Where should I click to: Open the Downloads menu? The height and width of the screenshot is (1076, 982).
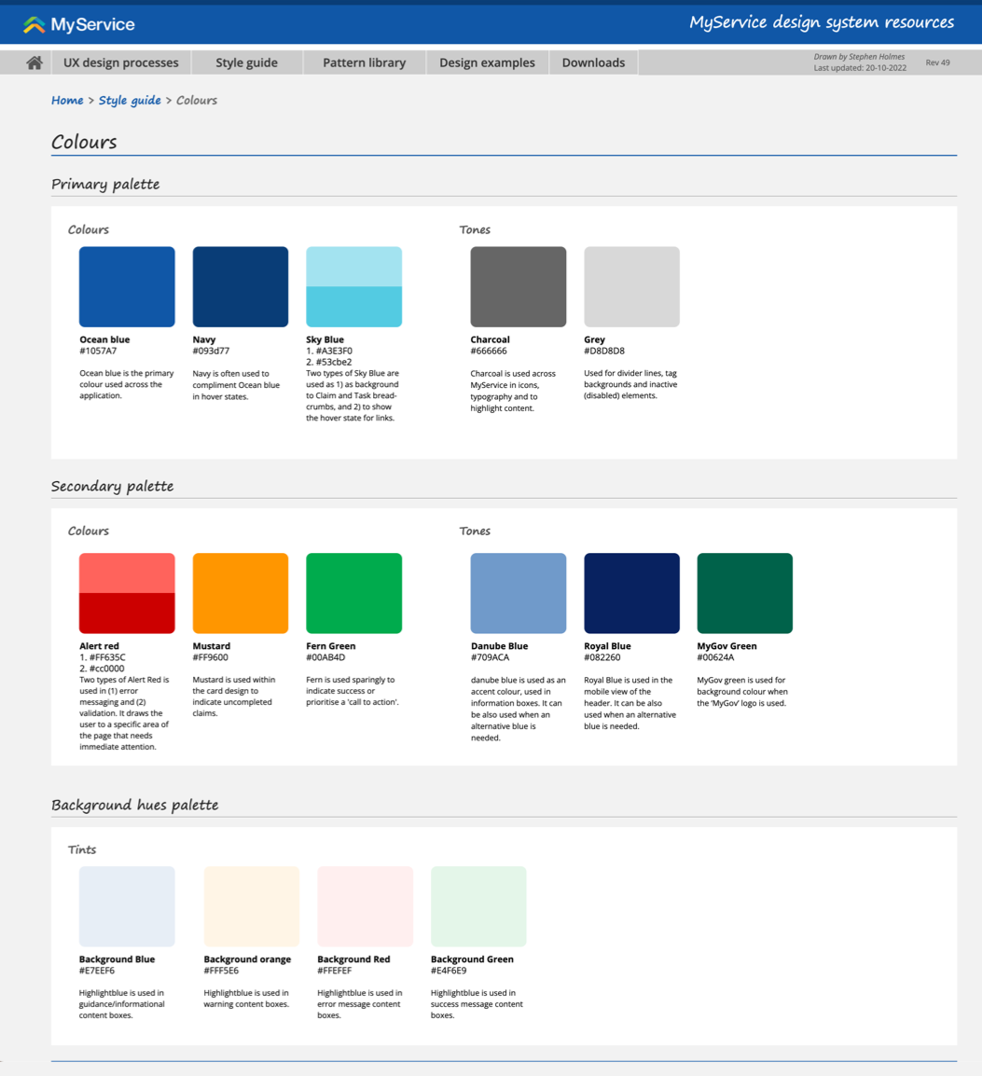click(x=594, y=62)
